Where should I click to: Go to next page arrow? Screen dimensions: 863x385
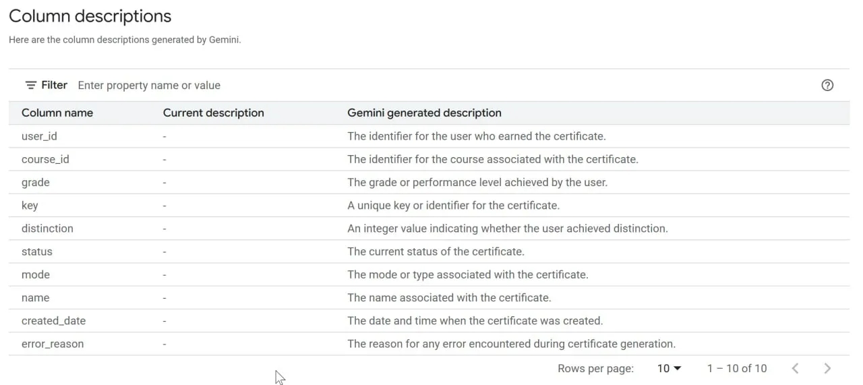(827, 368)
